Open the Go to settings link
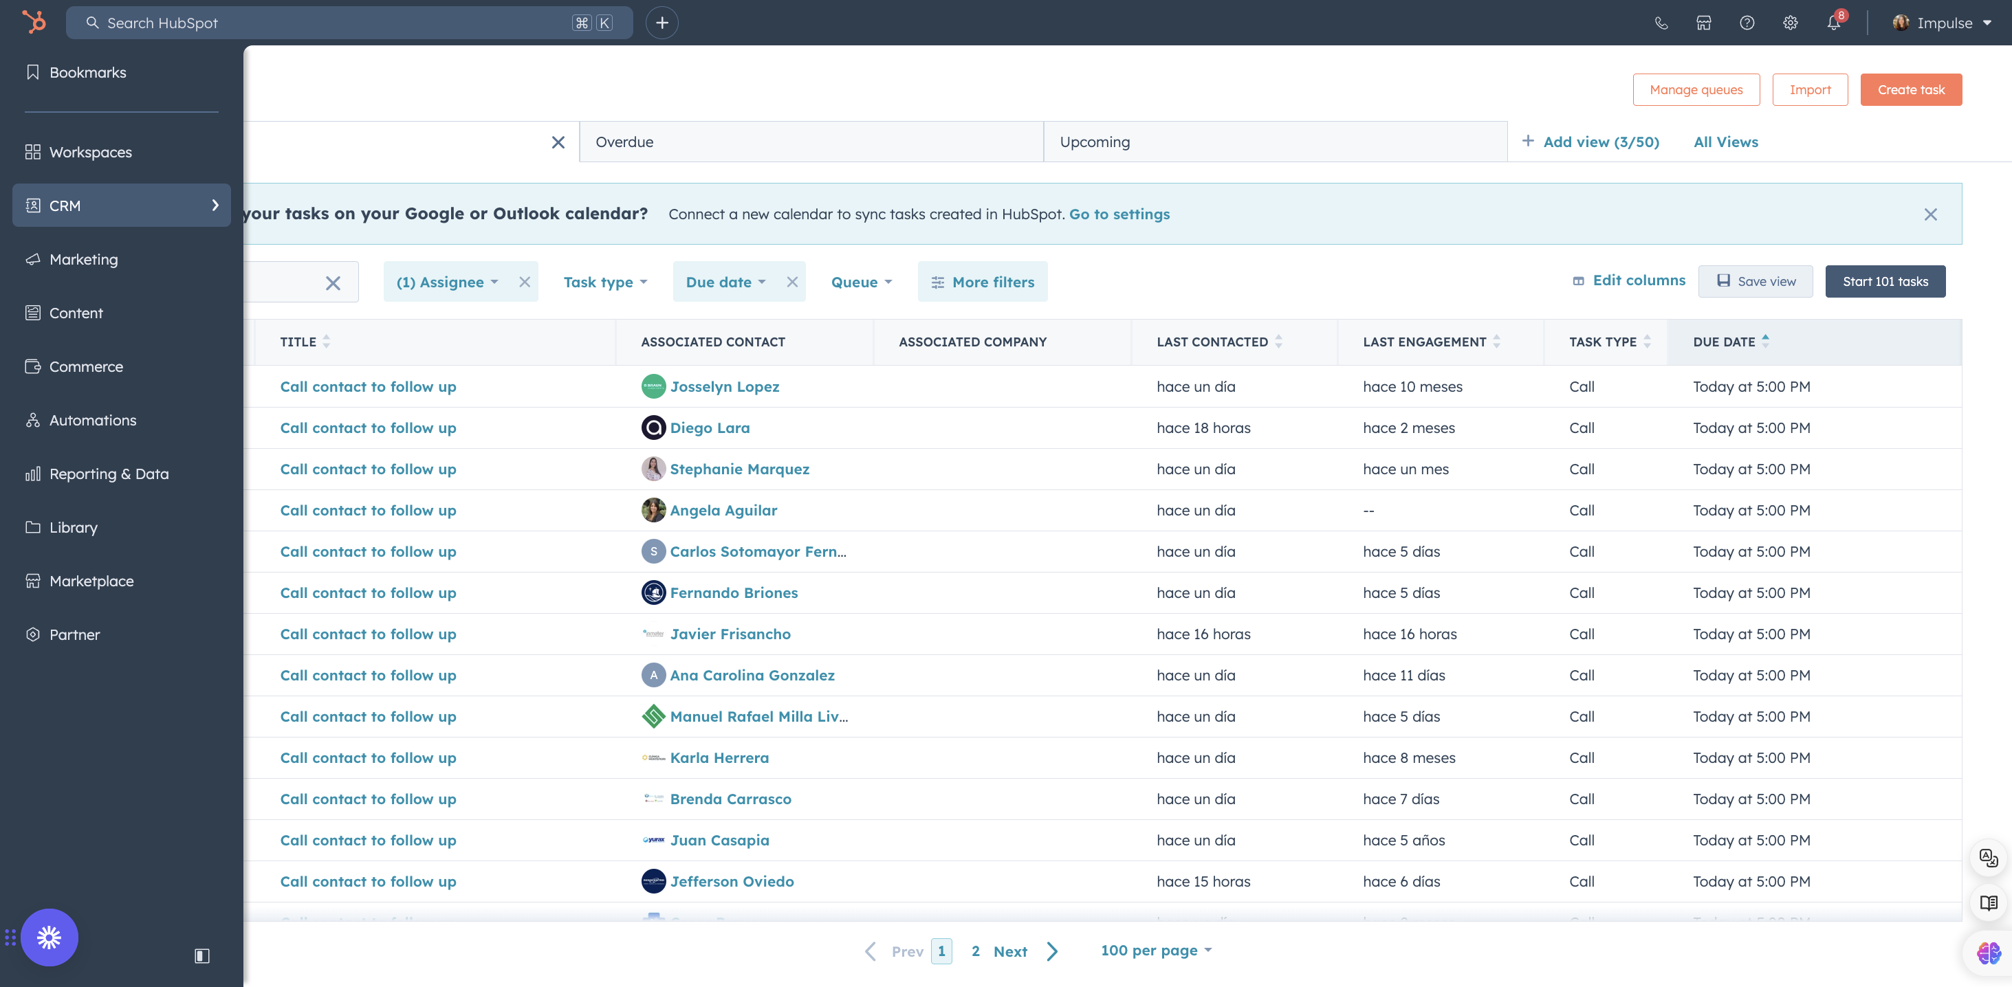 click(x=1119, y=214)
